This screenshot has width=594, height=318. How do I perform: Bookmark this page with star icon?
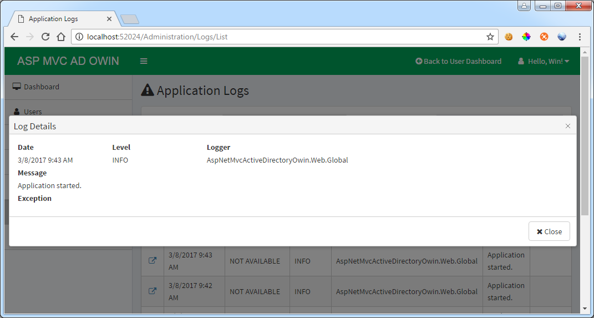coord(490,37)
